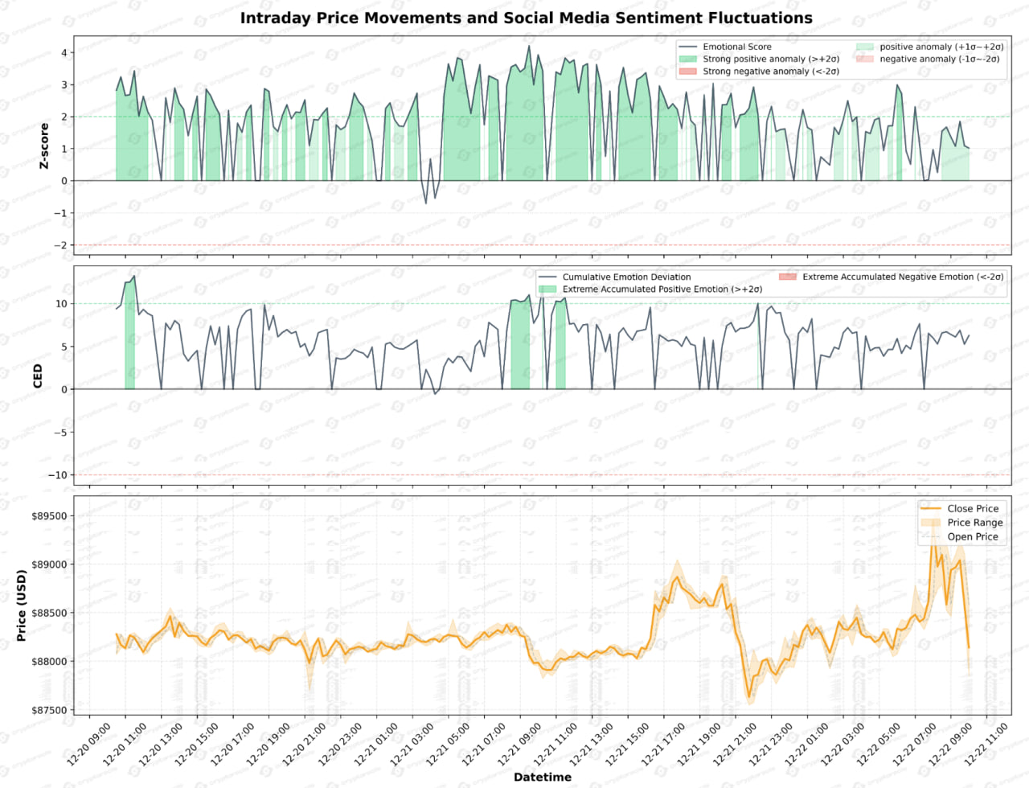
Task: Click the Price (USD) y-axis label
Action: 22,605
